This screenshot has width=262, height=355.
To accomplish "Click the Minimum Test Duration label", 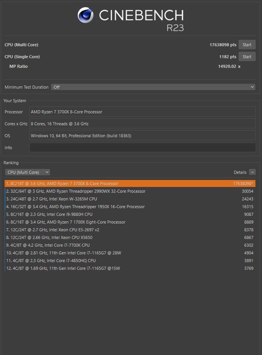I will click(27, 87).
